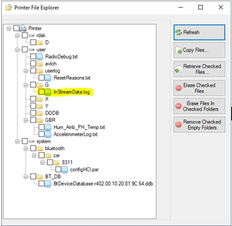232x226 pixels.
Task: Click the AccelerometerLog.txt file icon
Action: [48, 134]
